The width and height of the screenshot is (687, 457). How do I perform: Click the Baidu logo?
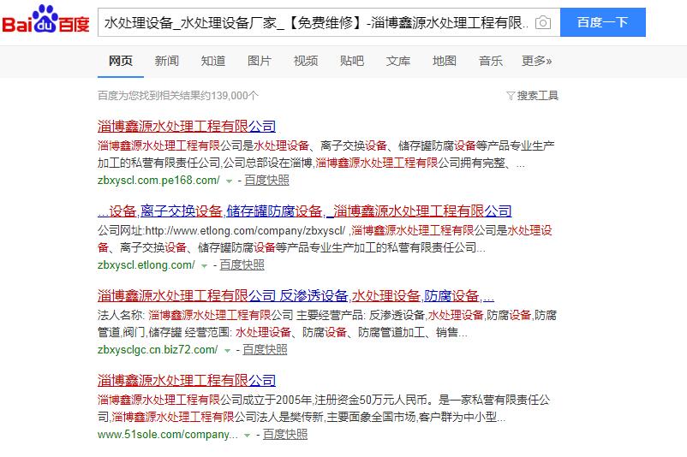45,22
